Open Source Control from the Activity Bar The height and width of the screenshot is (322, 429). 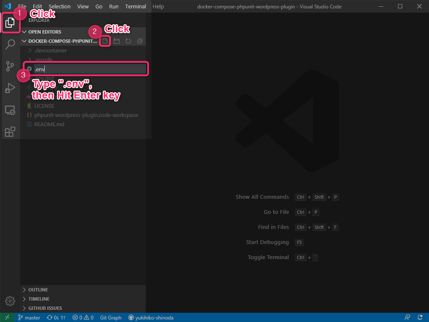pos(10,66)
